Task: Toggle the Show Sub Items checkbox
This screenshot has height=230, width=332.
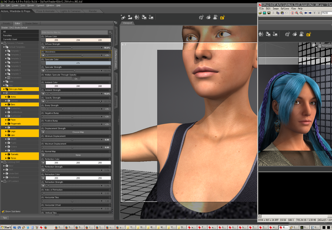Action: 3,211
